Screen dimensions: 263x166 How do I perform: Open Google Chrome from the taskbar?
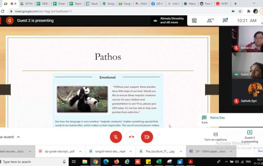click(x=95, y=162)
